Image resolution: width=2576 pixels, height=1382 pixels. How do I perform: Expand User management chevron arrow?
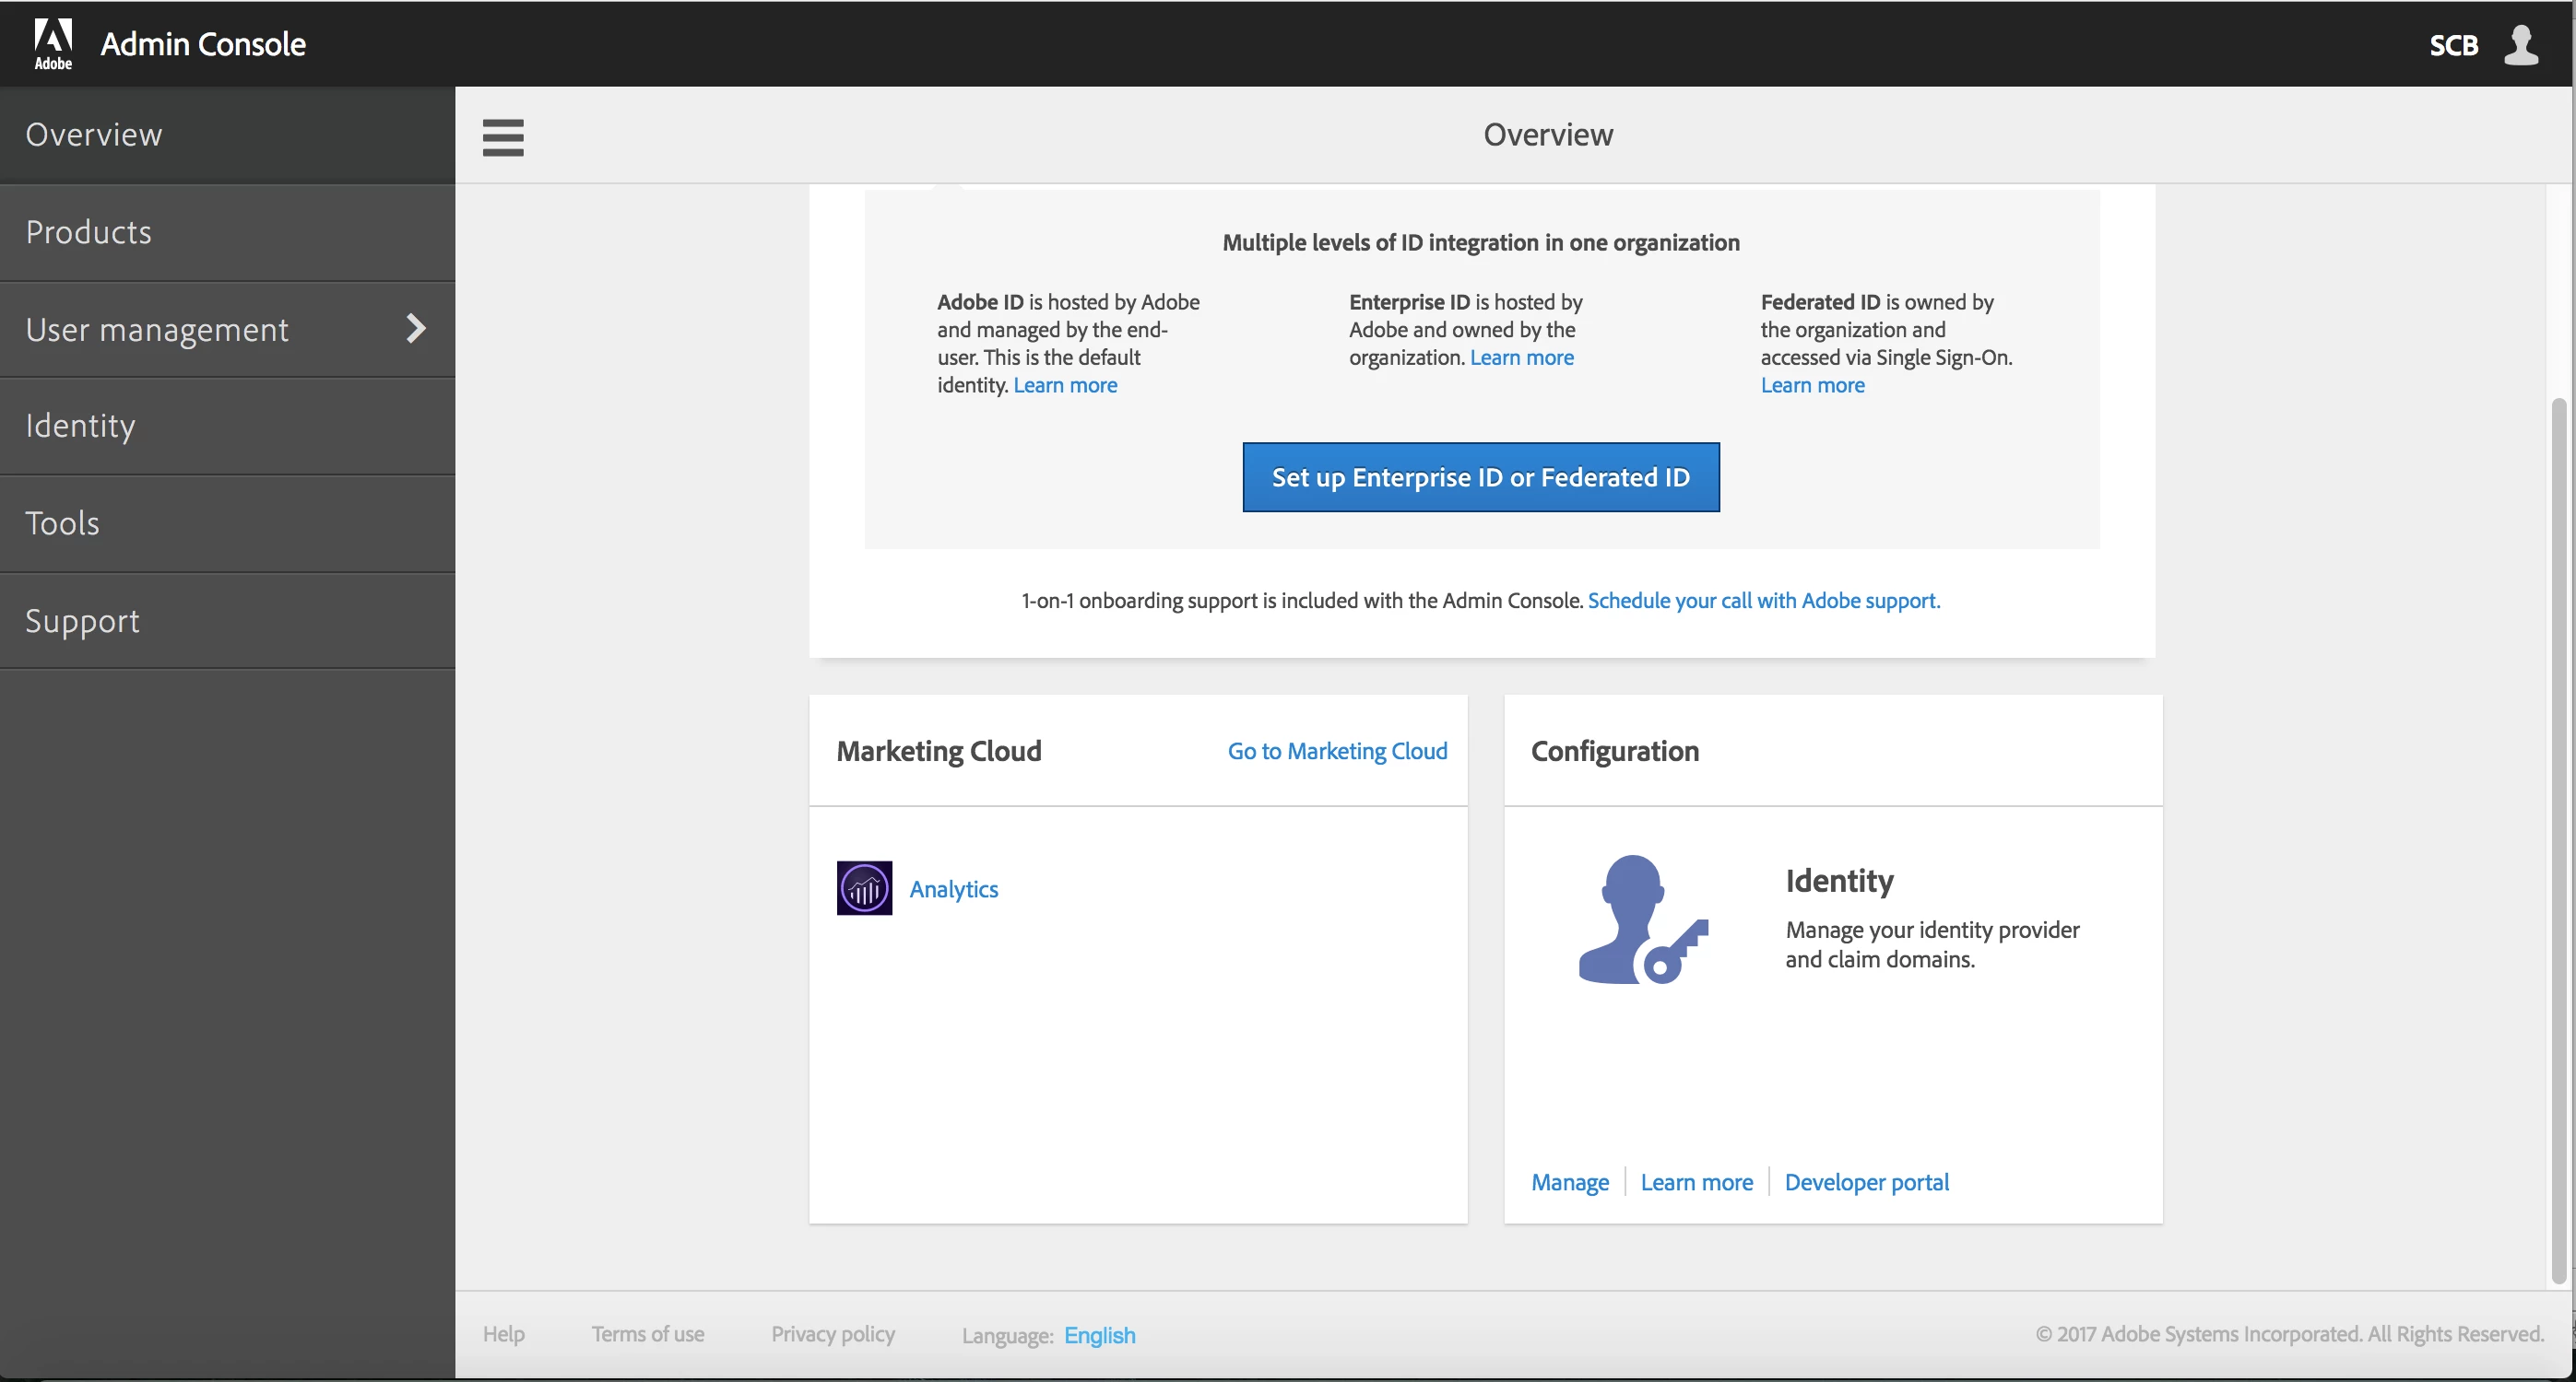(x=416, y=329)
